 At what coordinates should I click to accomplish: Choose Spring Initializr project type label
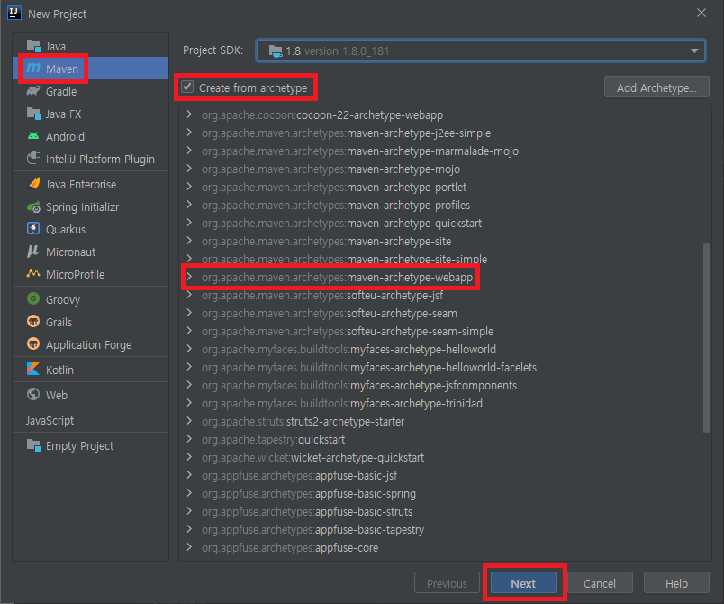82,207
